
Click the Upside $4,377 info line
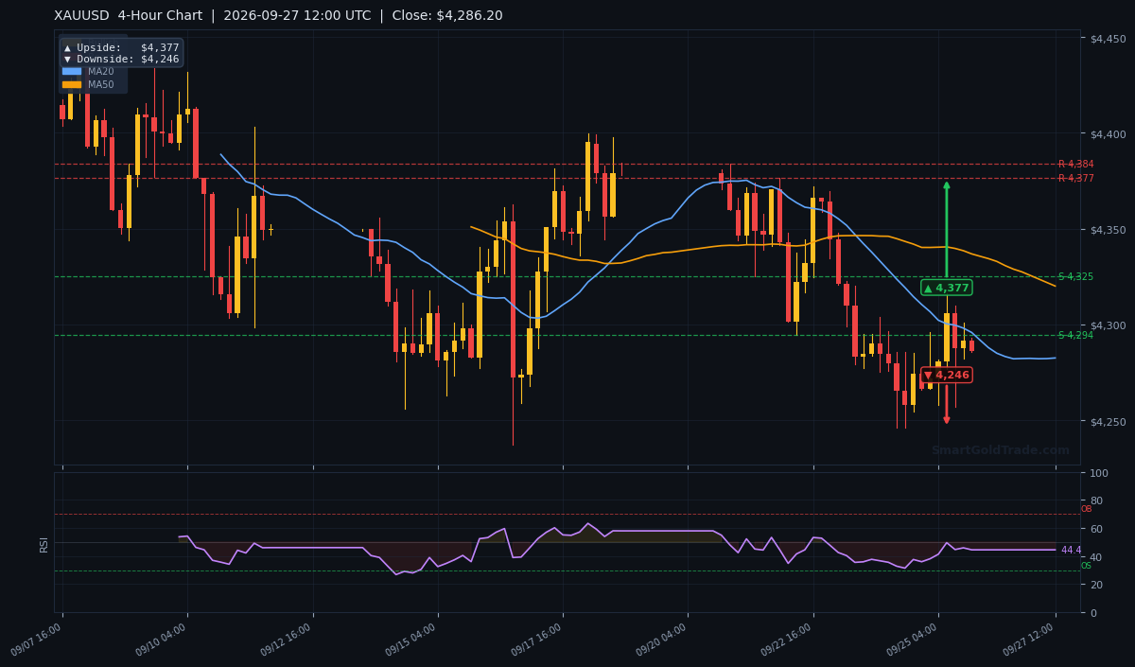coord(121,47)
